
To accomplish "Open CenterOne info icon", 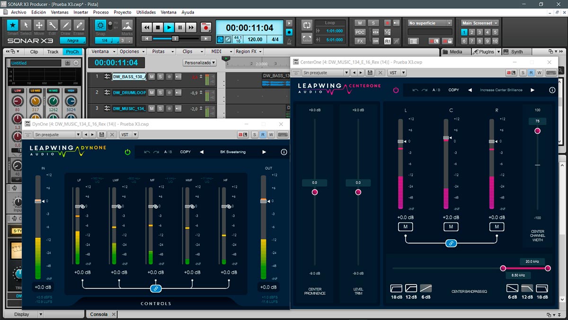I will click(552, 90).
